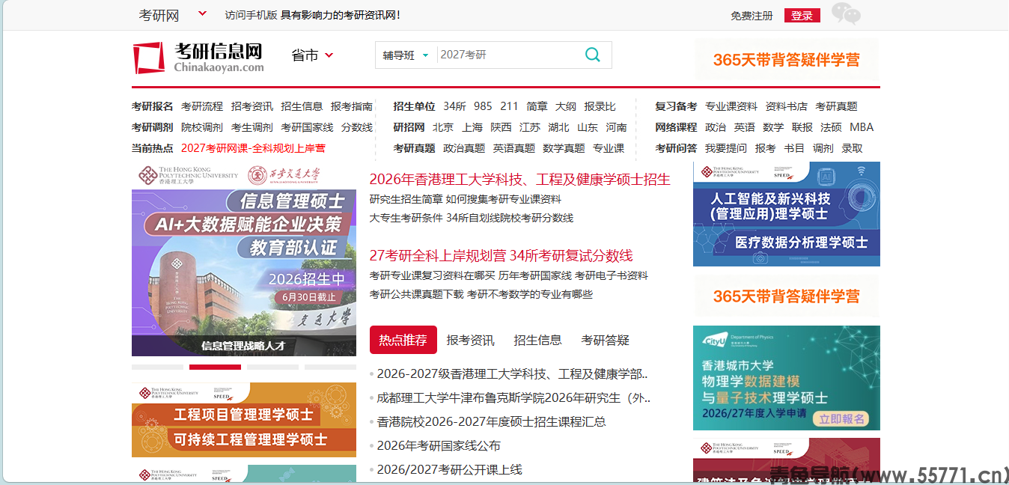The image size is (1009, 485).
Task: Open the WeChat icon in top bar
Action: coord(846,13)
